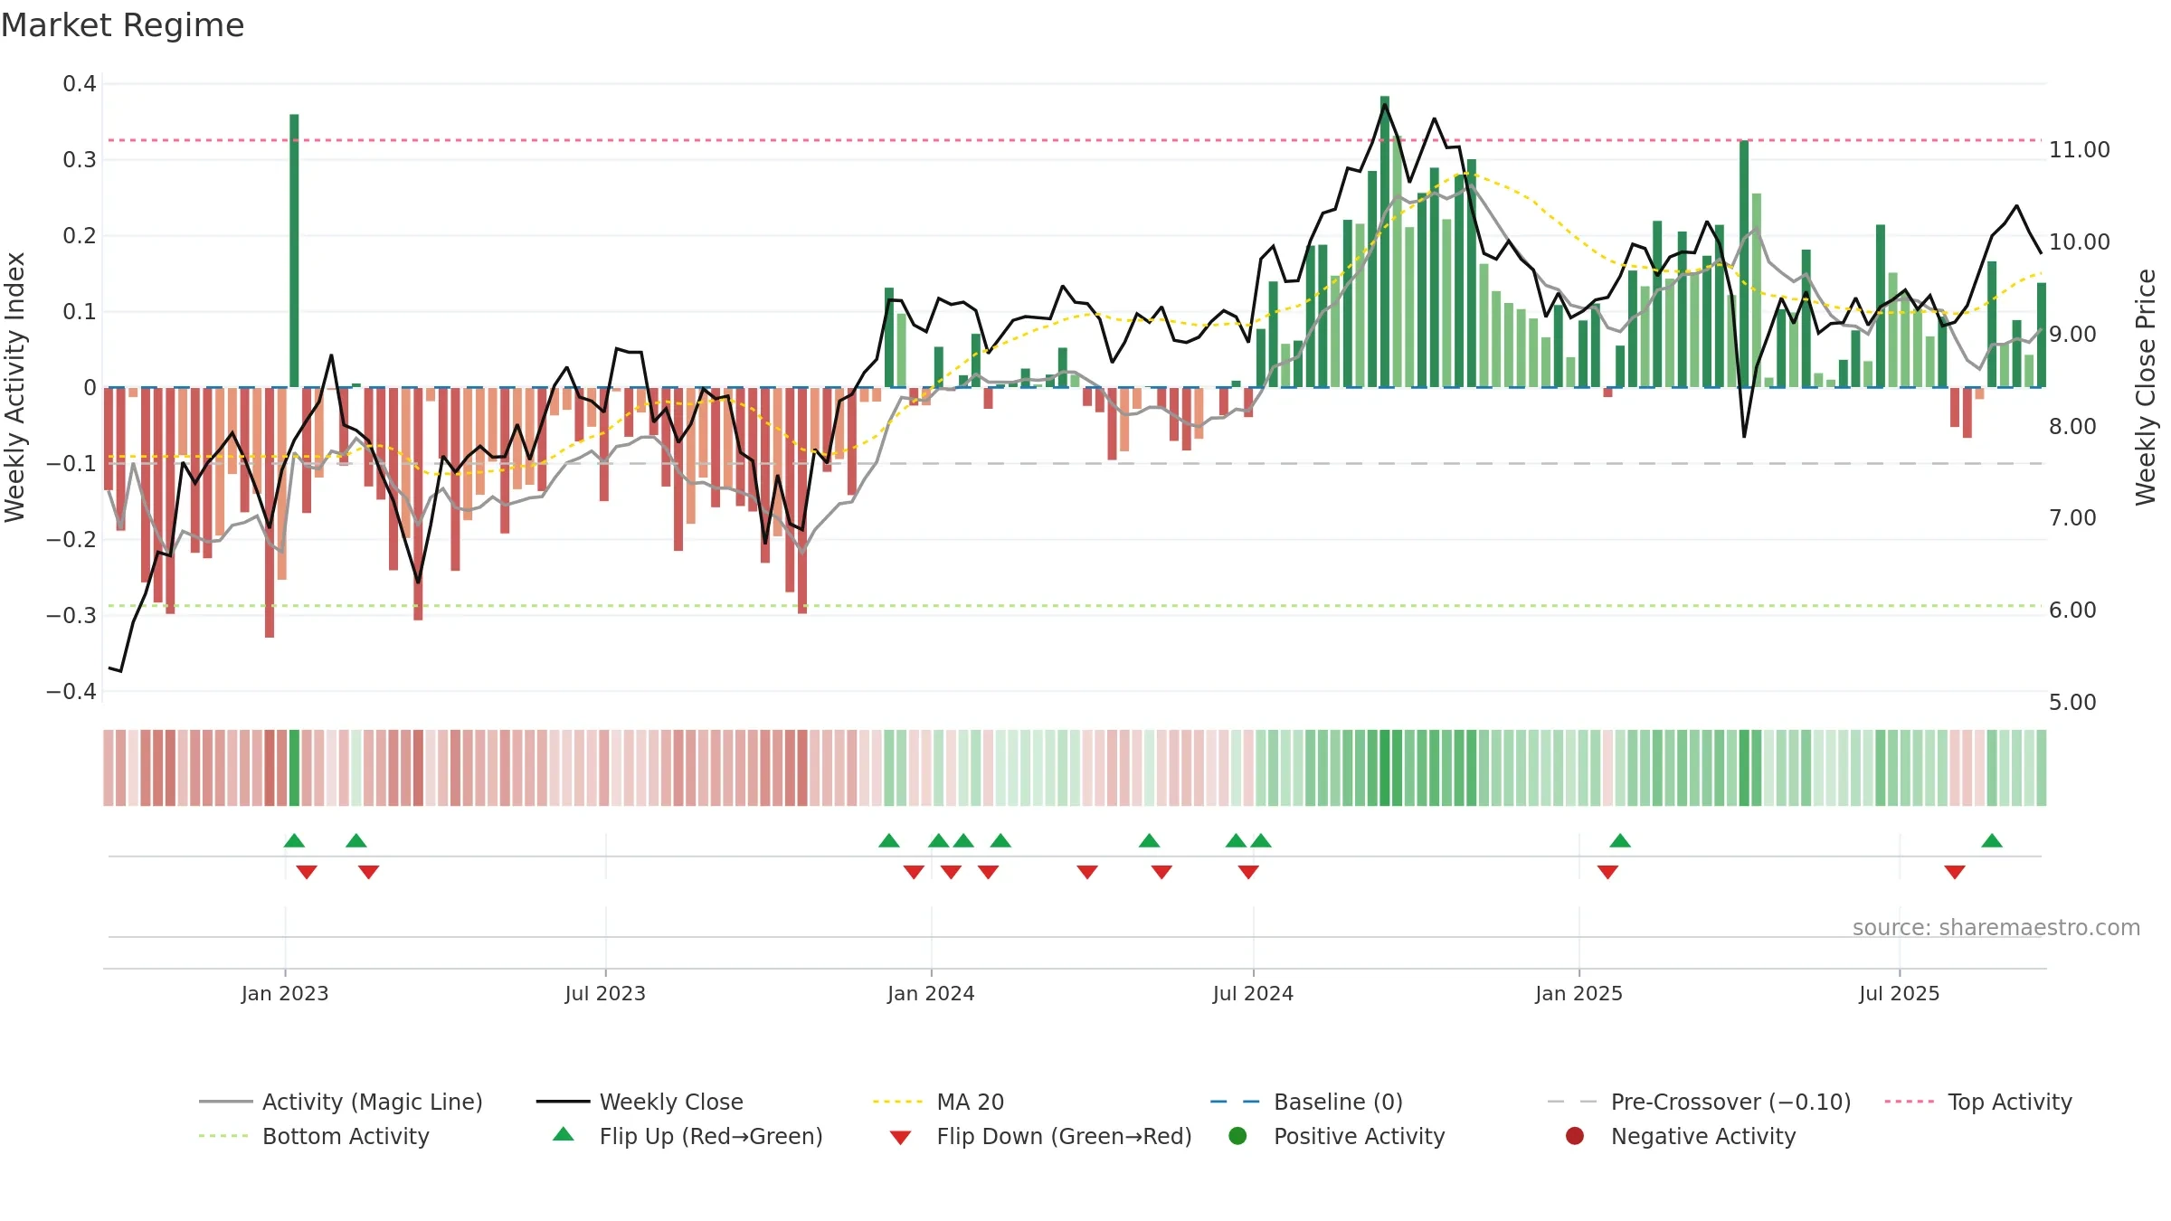Hide the MA 20 series via legend
Image resolution: width=2171 pixels, height=1221 pixels.
[938, 1102]
